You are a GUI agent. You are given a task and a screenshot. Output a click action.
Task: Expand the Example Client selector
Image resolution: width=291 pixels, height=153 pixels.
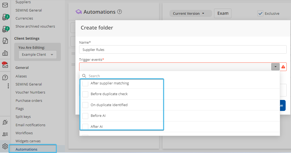coord(38,55)
